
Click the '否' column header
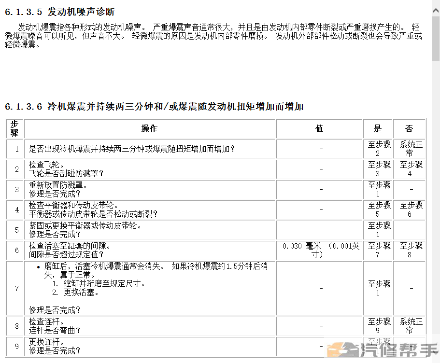tap(409, 129)
